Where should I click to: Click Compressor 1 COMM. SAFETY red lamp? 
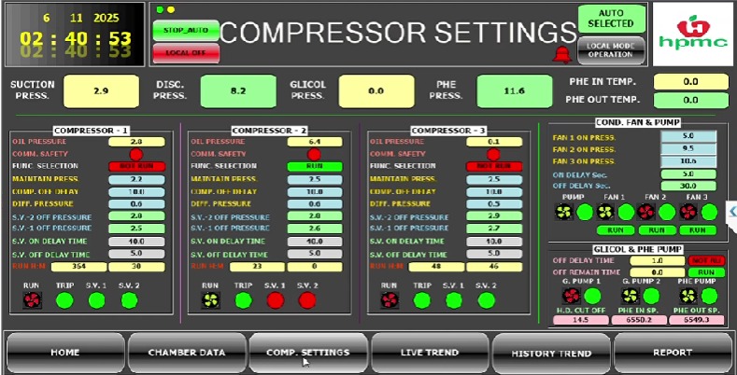coord(136,154)
